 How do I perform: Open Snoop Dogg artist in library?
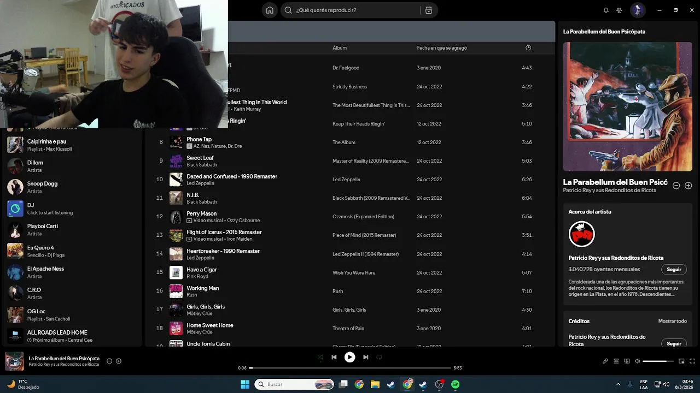pyautogui.click(x=72, y=187)
